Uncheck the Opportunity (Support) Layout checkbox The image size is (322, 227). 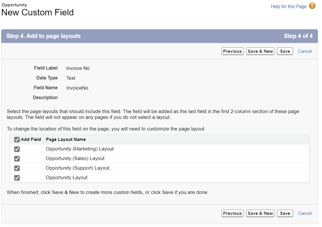pyautogui.click(x=17, y=168)
